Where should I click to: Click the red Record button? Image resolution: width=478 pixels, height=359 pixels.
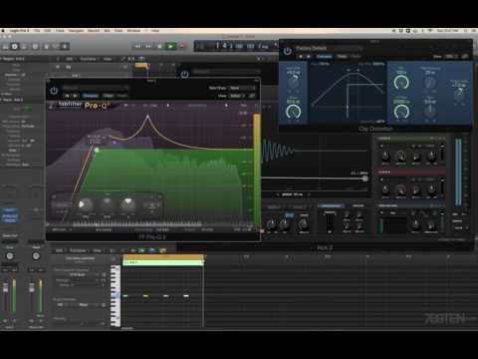[182, 46]
